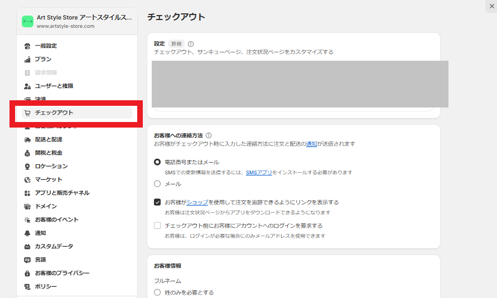Enable login required before checkout checkbox

pos(157,226)
